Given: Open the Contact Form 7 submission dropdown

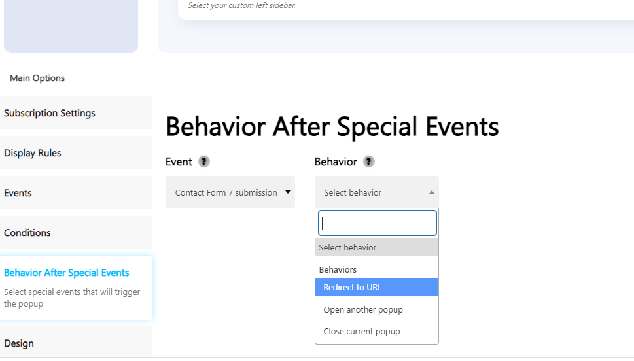Looking at the screenshot, I should pos(230,192).
